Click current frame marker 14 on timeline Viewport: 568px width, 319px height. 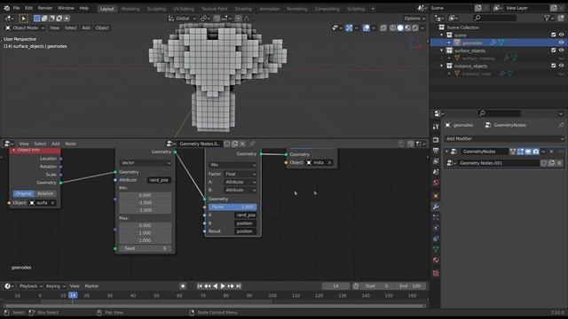pyautogui.click(x=73, y=295)
